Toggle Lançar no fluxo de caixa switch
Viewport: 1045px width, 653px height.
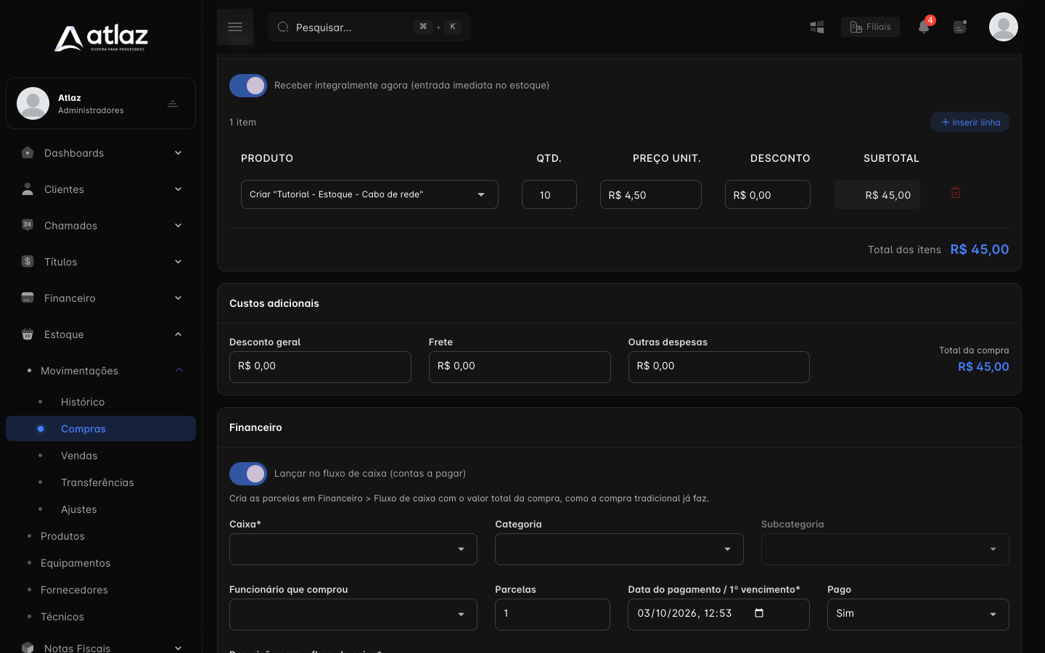(x=248, y=474)
